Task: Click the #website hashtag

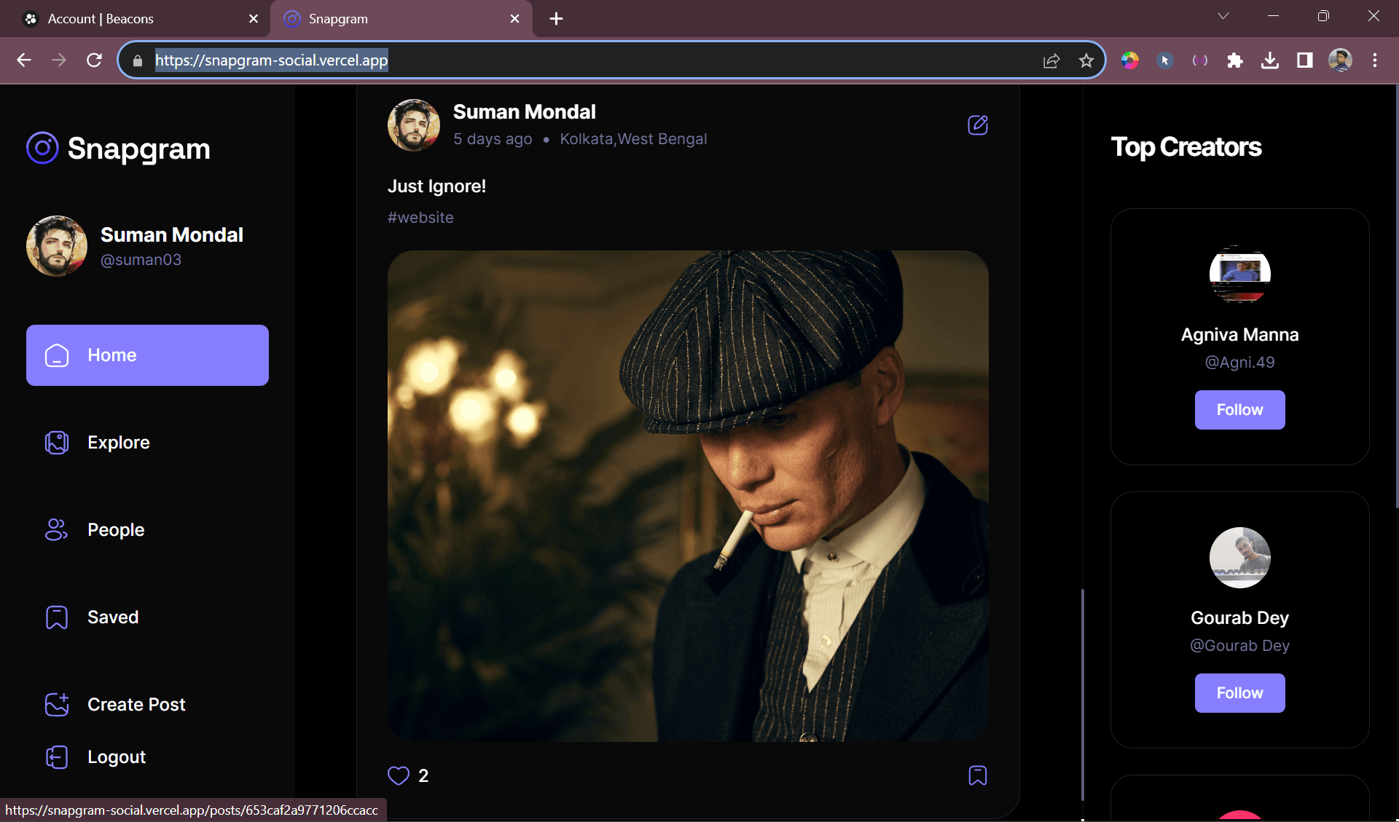Action: [420, 218]
